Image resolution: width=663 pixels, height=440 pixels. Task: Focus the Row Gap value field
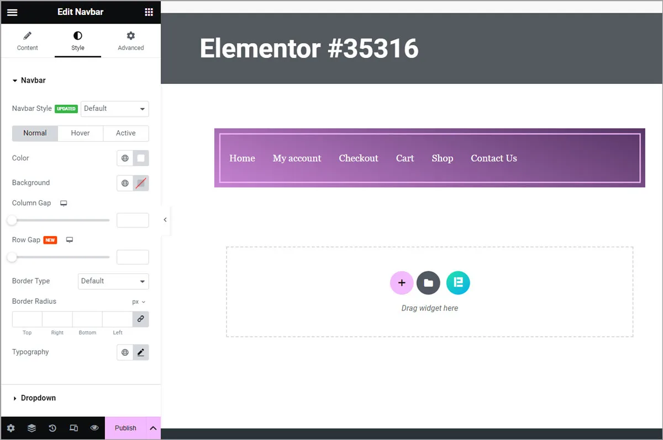[x=133, y=257]
